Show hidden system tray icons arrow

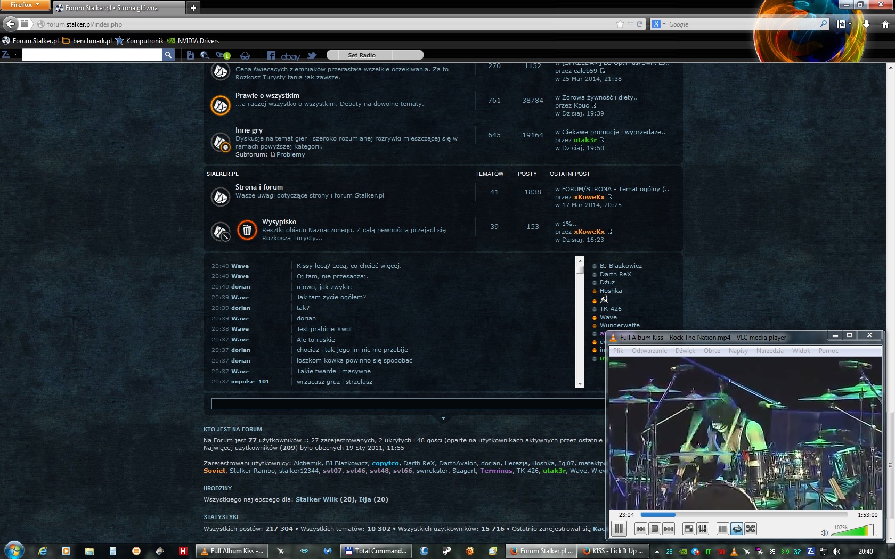click(x=657, y=552)
